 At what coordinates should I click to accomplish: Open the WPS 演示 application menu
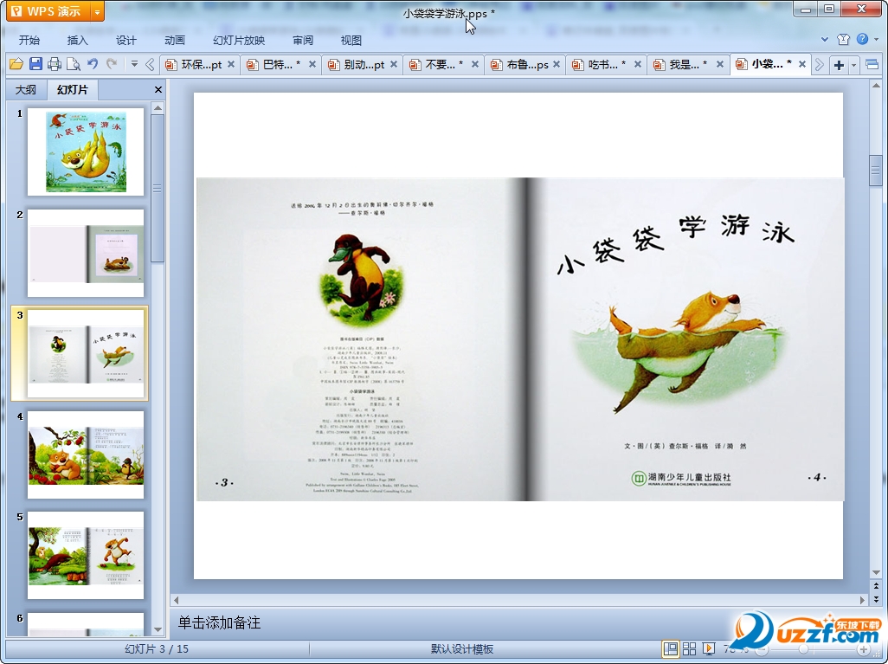pos(48,10)
